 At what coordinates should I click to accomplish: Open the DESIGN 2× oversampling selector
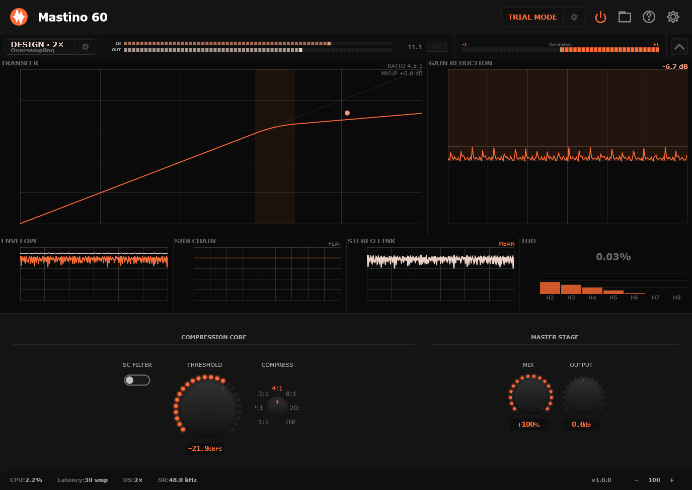40,47
